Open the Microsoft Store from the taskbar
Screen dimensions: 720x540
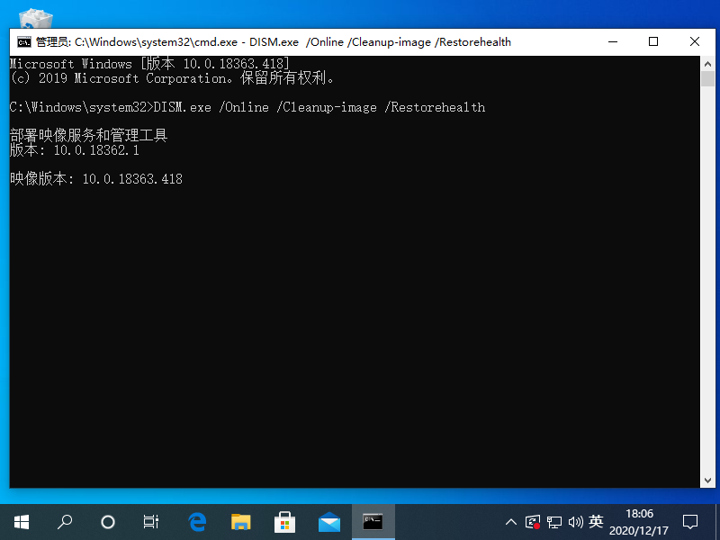click(x=284, y=521)
